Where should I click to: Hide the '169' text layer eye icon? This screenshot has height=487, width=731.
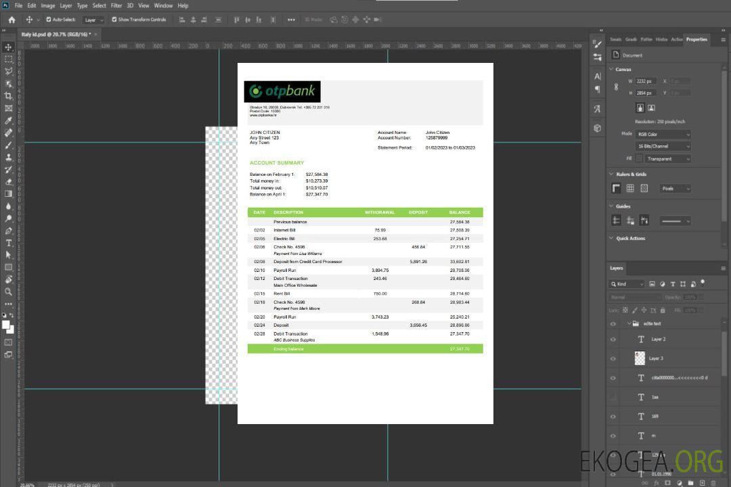(613, 417)
